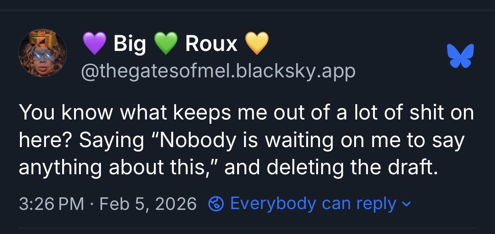Click the Feb 5, 2026 date

[148, 204]
